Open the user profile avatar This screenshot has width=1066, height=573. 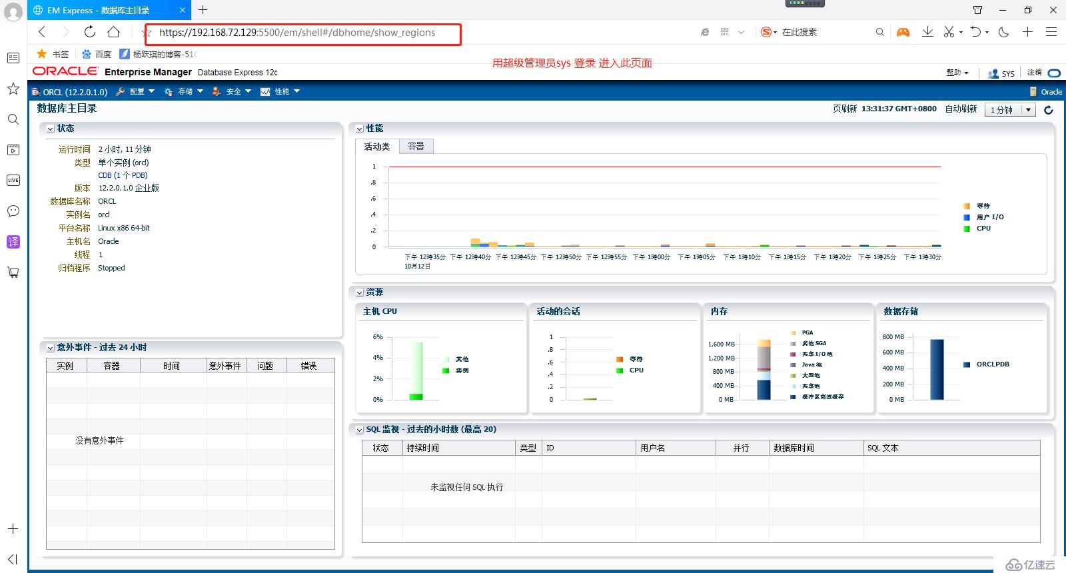tap(13, 12)
